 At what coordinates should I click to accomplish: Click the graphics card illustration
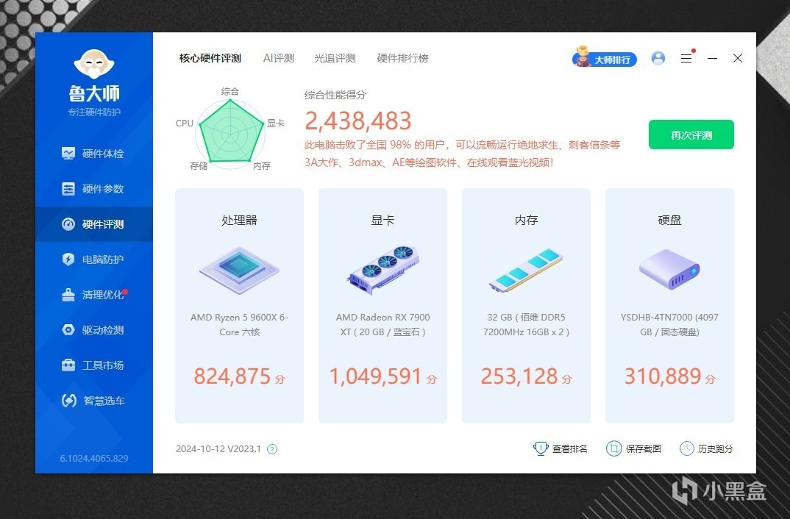click(x=383, y=270)
